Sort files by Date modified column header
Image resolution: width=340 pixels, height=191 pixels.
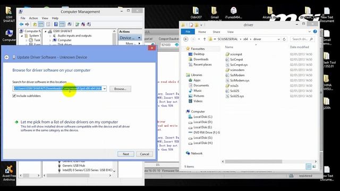pyautogui.click(x=299, y=47)
